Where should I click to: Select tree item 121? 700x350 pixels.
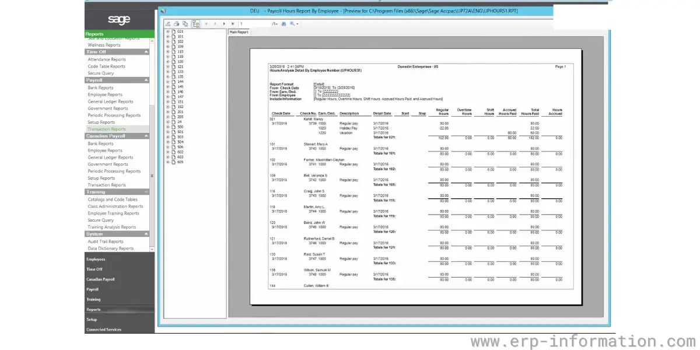(180, 66)
